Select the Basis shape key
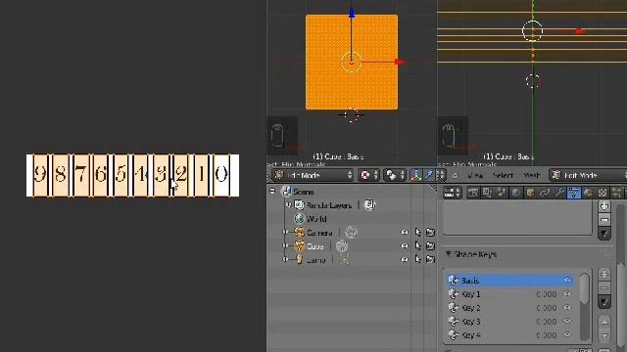The width and height of the screenshot is (627, 352). click(510, 281)
